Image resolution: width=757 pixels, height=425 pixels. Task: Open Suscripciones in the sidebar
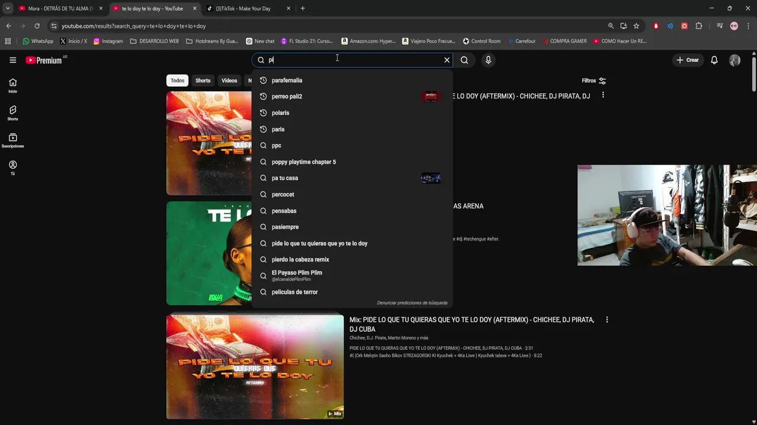pyautogui.click(x=12, y=140)
